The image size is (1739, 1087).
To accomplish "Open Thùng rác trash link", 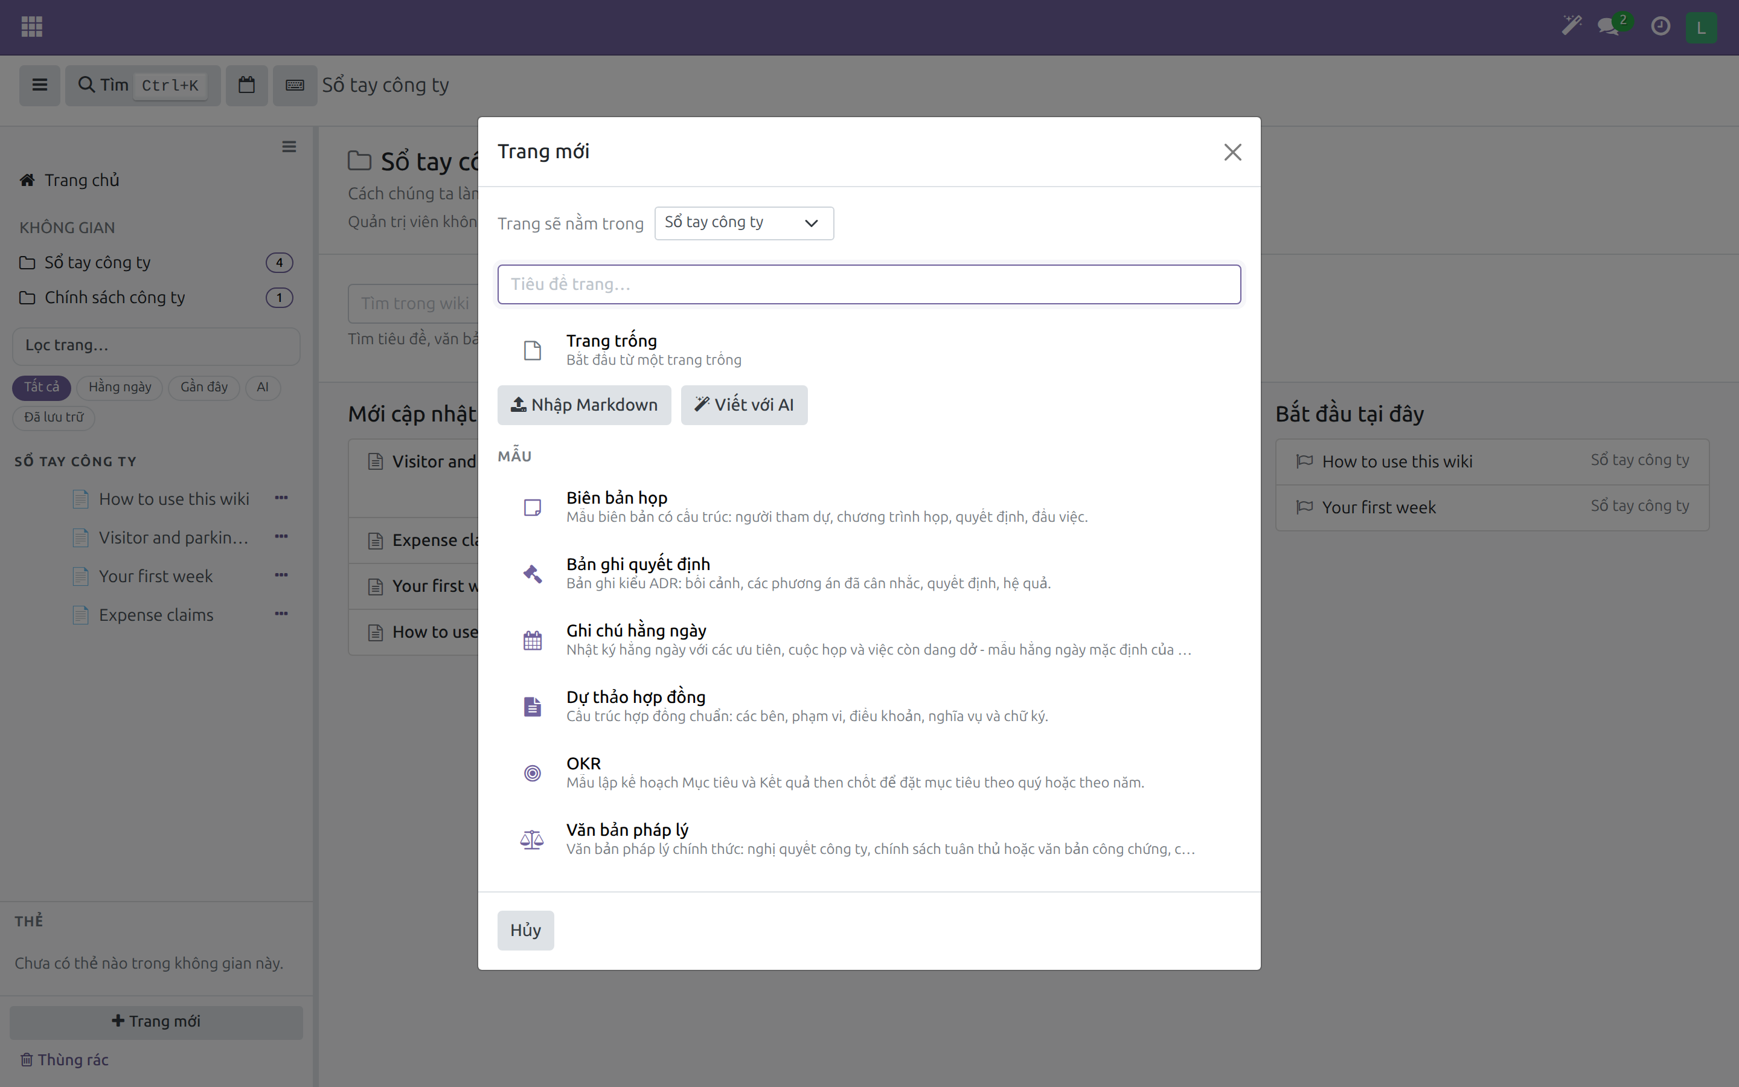I will coord(64,1060).
